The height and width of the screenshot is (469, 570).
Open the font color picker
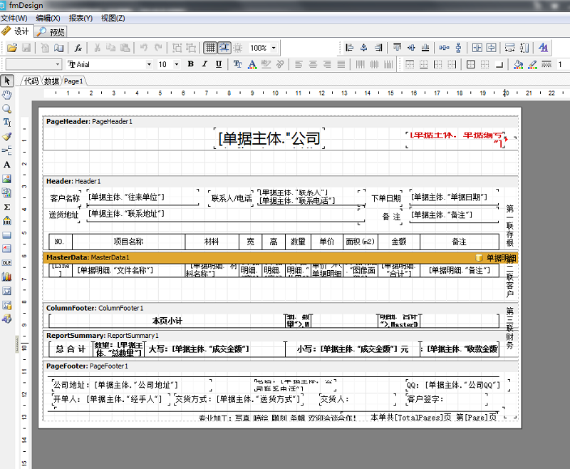coord(251,64)
